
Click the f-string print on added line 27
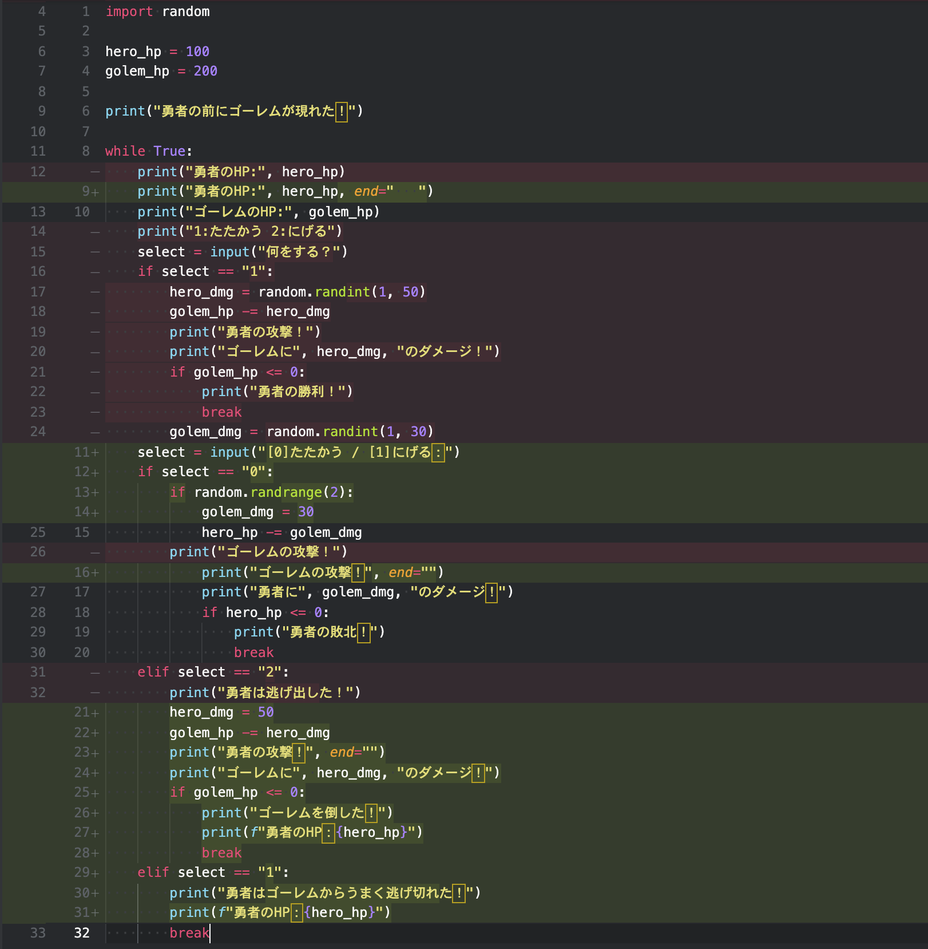click(x=312, y=832)
